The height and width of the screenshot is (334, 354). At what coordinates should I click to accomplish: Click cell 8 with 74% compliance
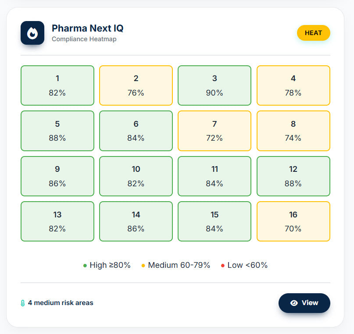pos(293,131)
